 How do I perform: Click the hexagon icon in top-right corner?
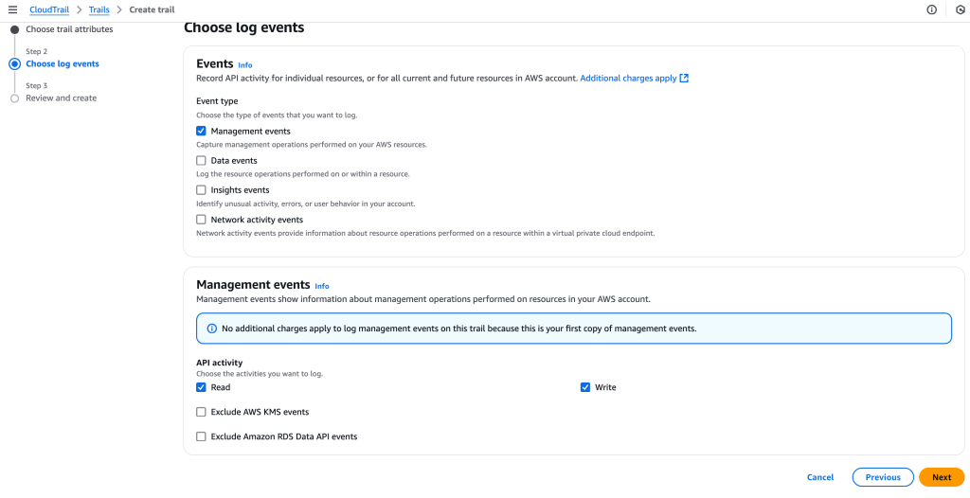[x=960, y=9]
